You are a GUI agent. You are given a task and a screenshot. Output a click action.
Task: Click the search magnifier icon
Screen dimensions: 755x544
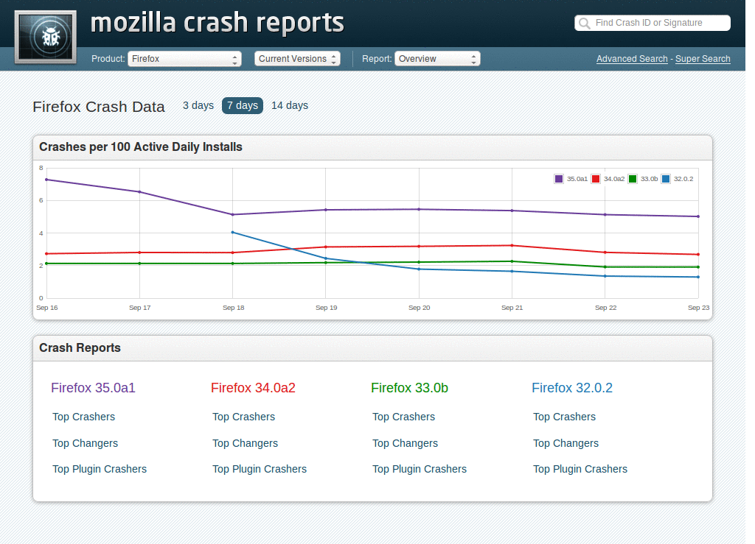pyautogui.click(x=585, y=23)
